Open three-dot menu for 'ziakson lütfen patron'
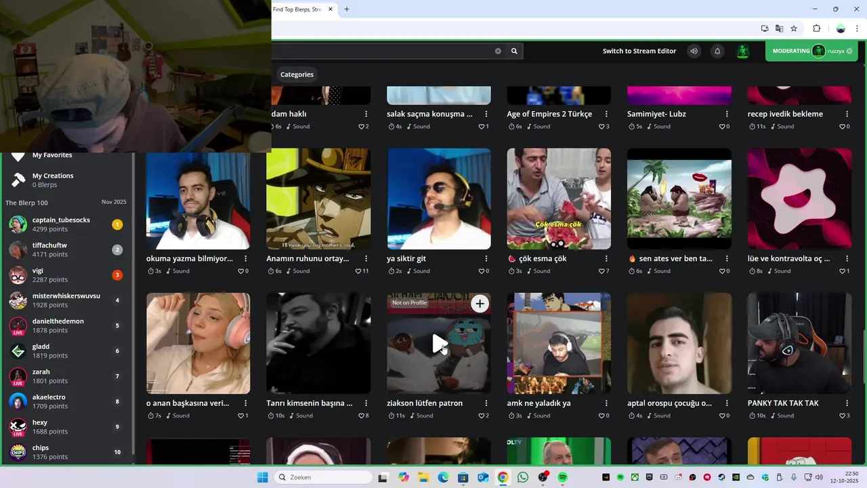The width and height of the screenshot is (867, 488). point(486,403)
